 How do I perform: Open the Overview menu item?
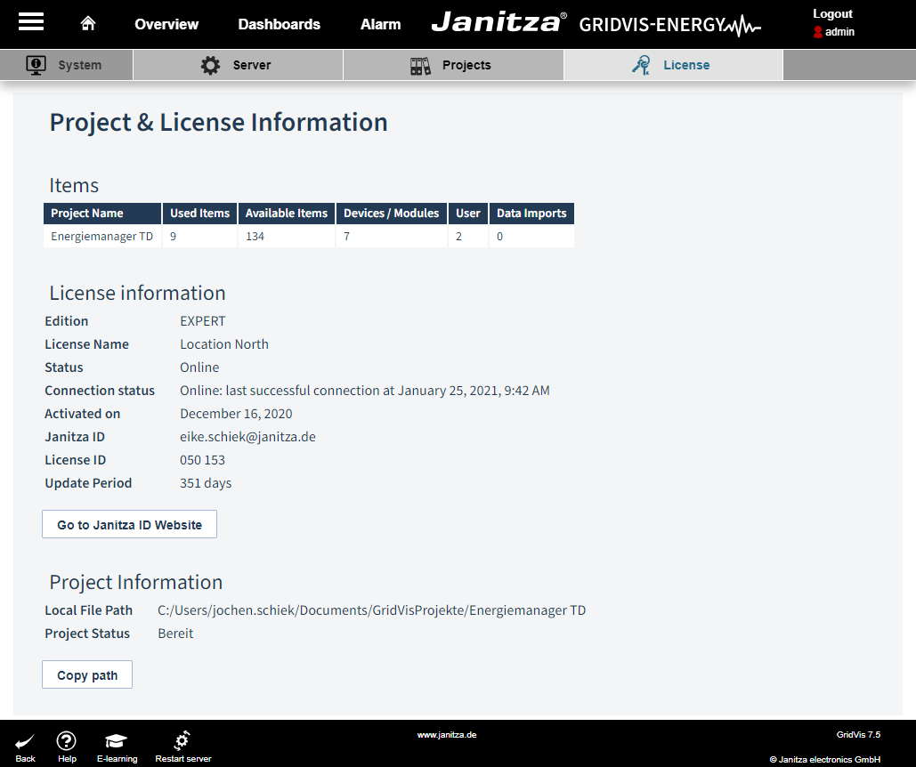tap(166, 24)
